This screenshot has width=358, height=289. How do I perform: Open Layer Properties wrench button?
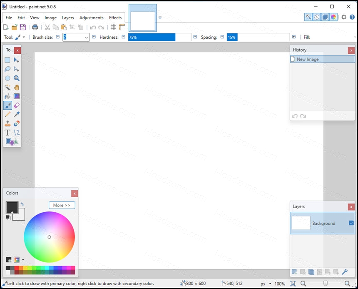tap(345, 272)
